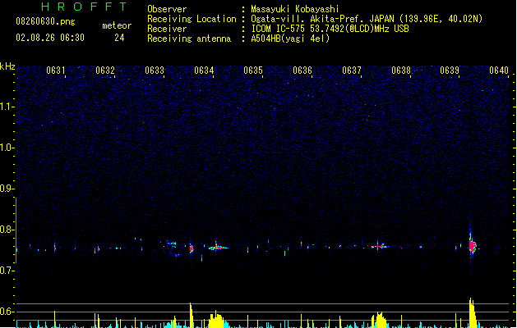Image resolution: width=517 pixels, height=328 pixels.
Task: Click observer name Masayuki Kobayashi
Action: click(x=295, y=9)
